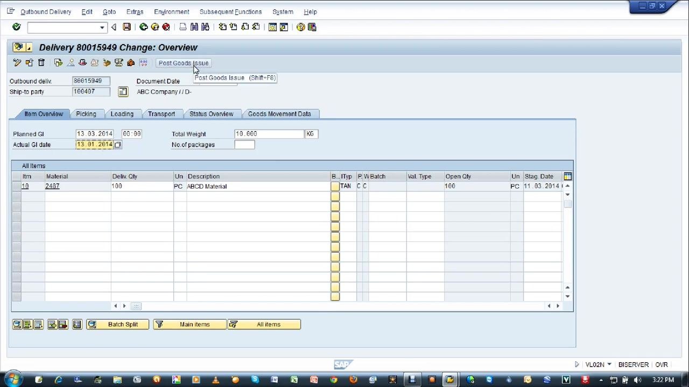Click the green Back arrow icon
This screenshot has height=387, width=689.
[144, 27]
